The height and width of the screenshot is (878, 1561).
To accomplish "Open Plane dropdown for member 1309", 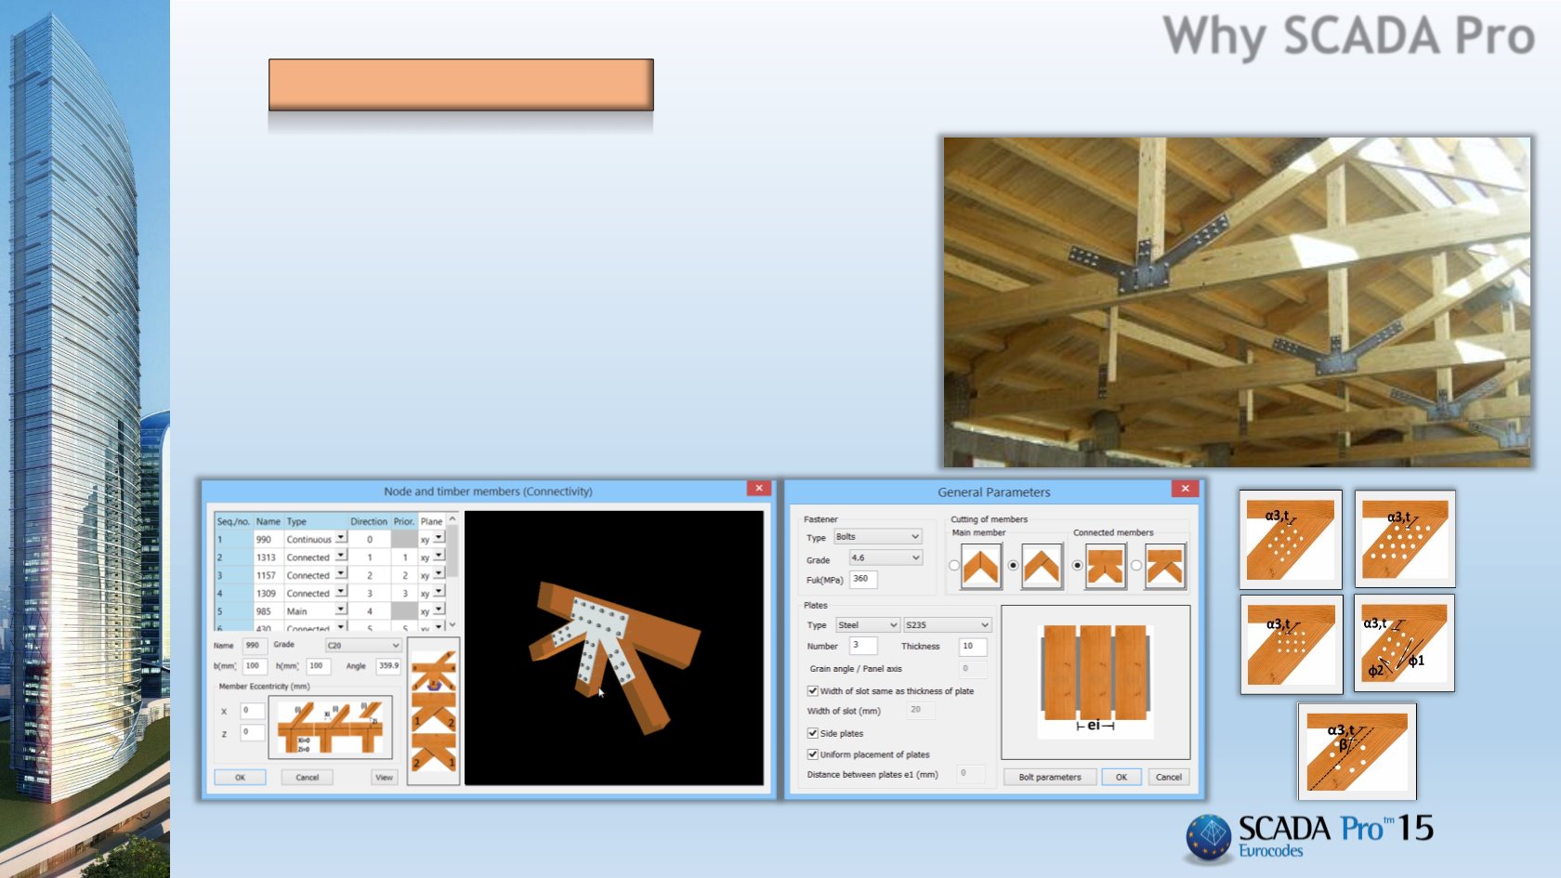I will 439,592.
